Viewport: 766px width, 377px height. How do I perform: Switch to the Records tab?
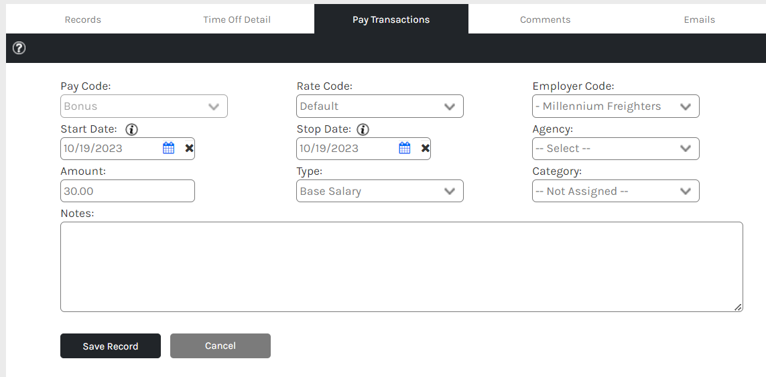pyautogui.click(x=83, y=19)
